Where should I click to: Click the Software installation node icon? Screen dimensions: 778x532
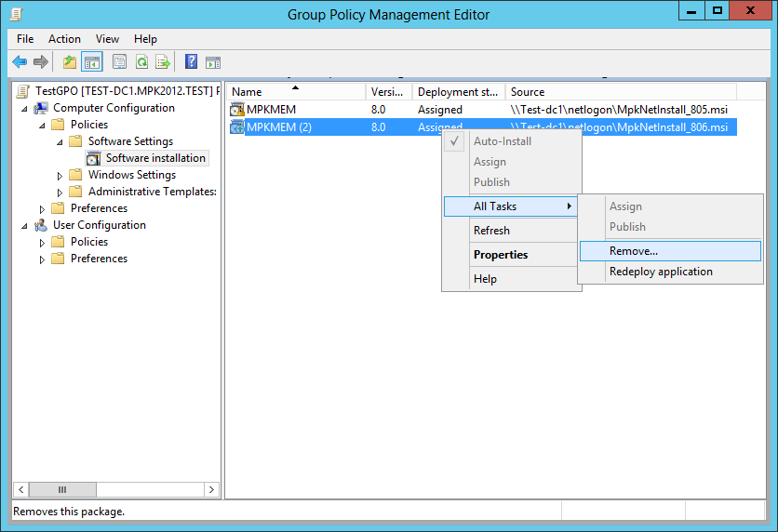pos(93,159)
